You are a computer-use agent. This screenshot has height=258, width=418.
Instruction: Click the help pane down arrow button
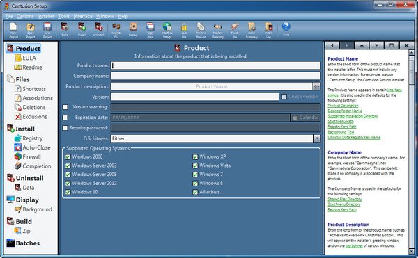point(376,45)
